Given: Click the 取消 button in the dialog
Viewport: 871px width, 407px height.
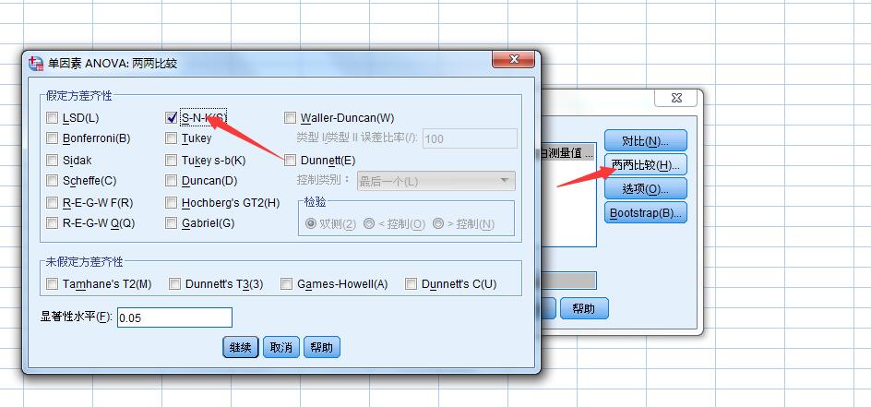Looking at the screenshot, I should (x=281, y=348).
